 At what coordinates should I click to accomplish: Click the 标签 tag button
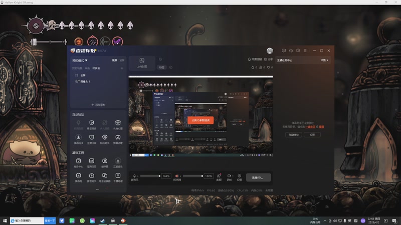pos(161,67)
